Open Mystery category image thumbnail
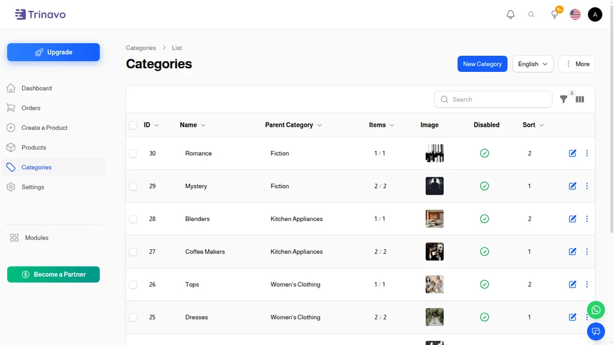The height and width of the screenshot is (345, 614). tap(434, 186)
